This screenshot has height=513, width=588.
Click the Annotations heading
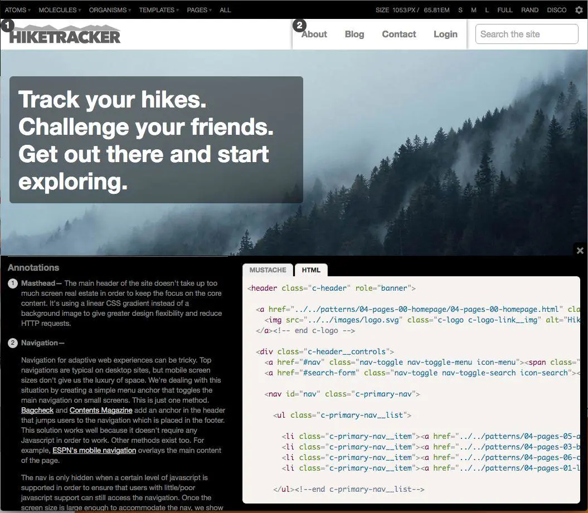(x=33, y=267)
